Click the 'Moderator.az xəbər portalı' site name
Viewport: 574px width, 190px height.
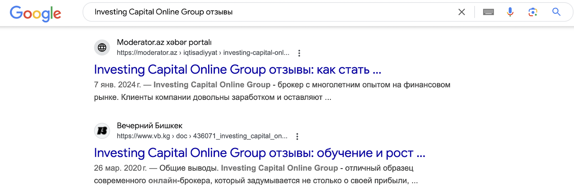pyautogui.click(x=164, y=42)
